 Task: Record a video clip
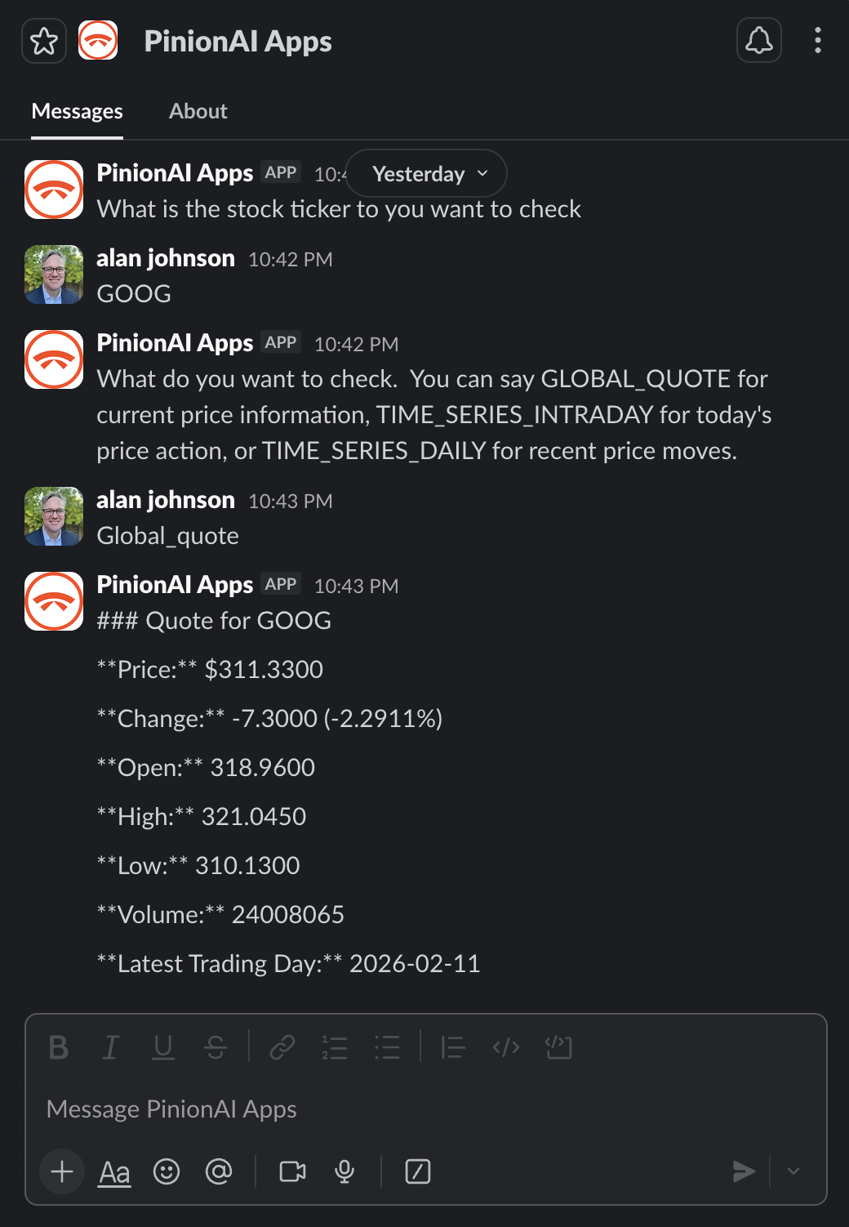click(x=292, y=1171)
